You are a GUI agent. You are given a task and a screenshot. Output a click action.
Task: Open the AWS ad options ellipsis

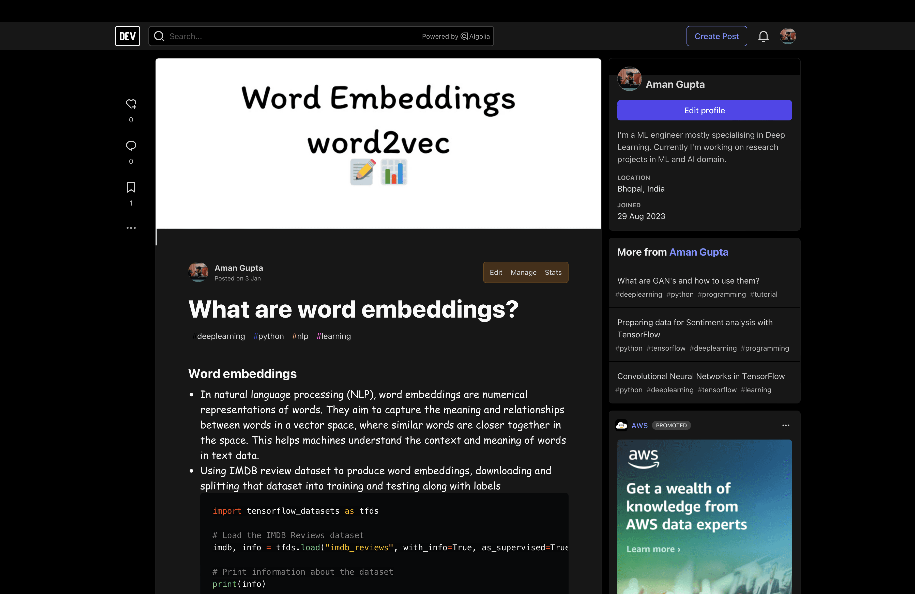(x=786, y=425)
